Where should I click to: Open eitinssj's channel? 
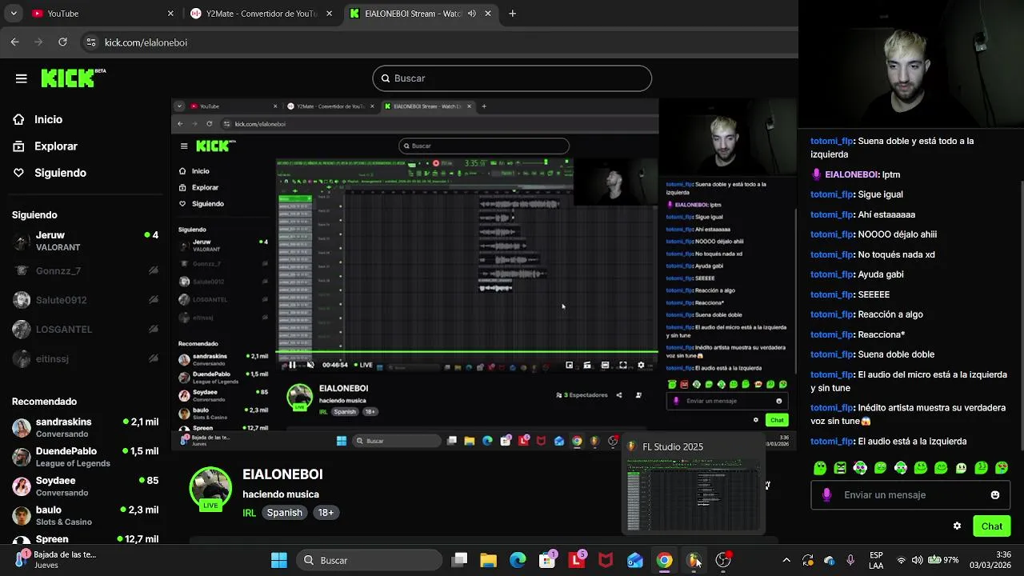pos(86,358)
